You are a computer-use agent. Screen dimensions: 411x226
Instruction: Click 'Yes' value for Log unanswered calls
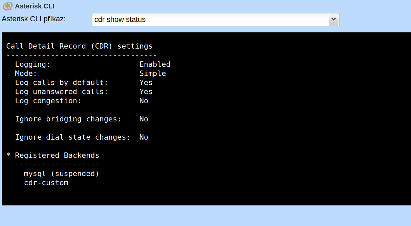[146, 92]
